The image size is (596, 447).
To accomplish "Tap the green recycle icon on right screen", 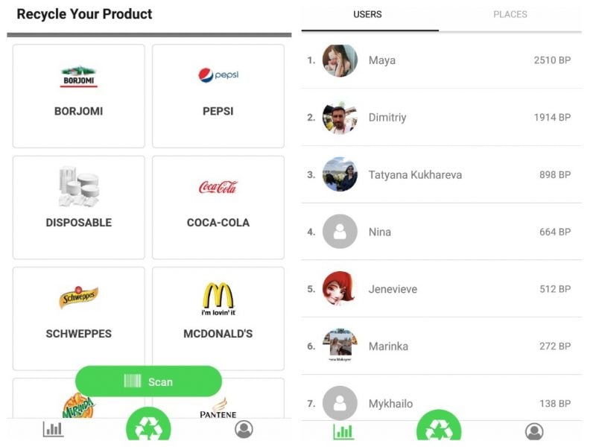I will tap(438, 431).
